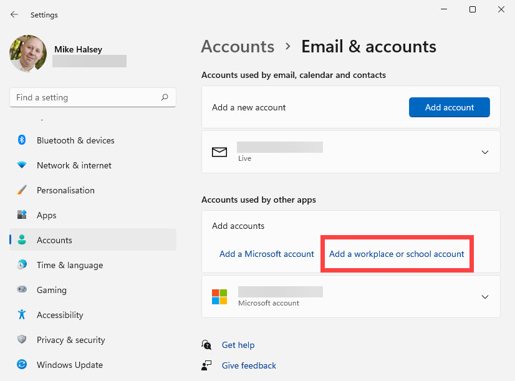Click the Microsoft logo of the Microsoft account
This screenshot has width=515, height=381.
(219, 297)
